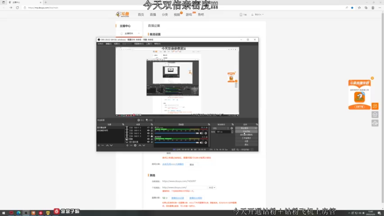384x216 pixels.
Task: Pop out the 来源 dock panel
Action: click(152, 124)
